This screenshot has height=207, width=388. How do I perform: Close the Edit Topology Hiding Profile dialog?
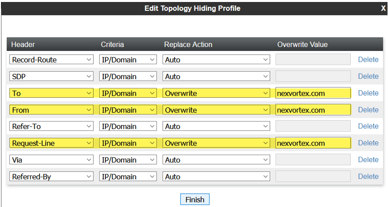pos(384,8)
